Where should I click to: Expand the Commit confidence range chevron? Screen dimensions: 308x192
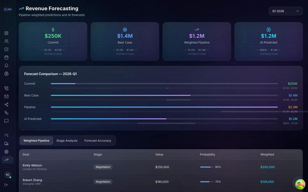coord(42,50)
